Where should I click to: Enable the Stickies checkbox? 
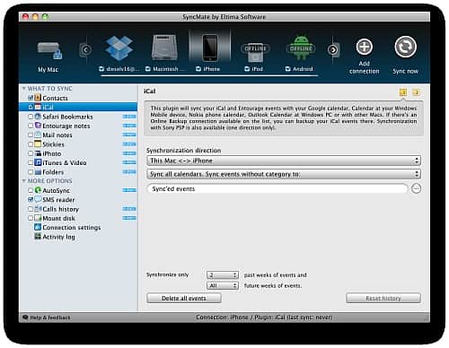click(31, 144)
